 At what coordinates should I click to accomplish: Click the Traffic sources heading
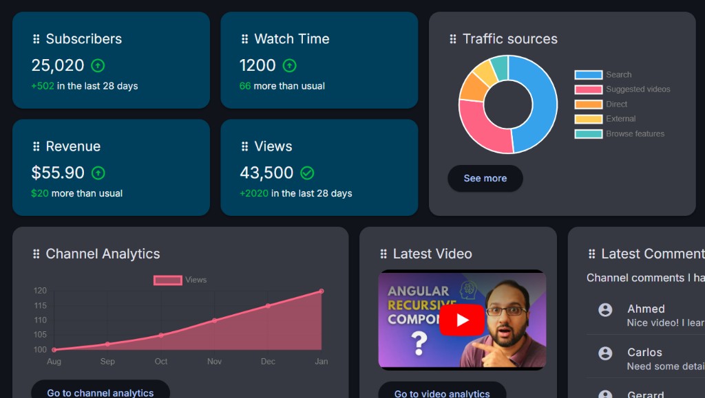(x=510, y=39)
